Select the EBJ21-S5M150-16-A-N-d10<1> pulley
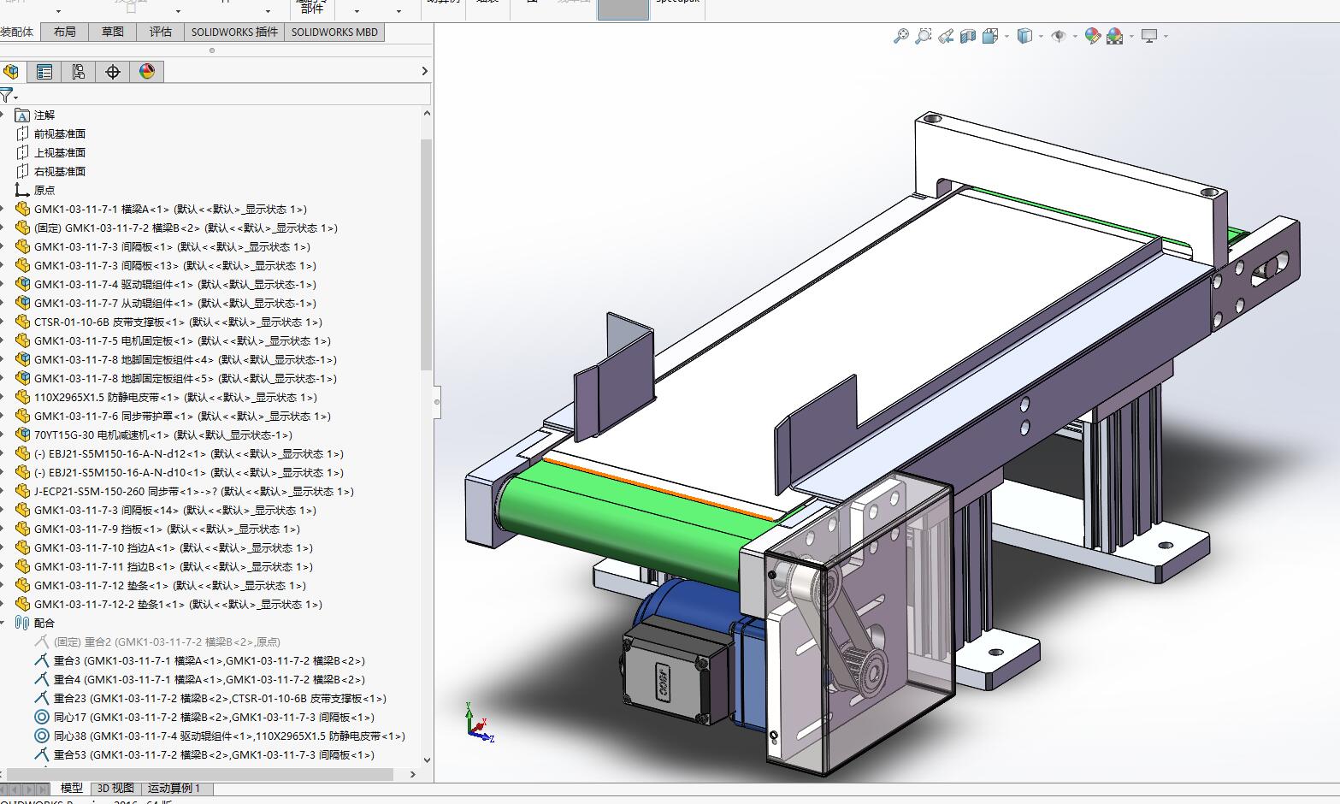 (189, 472)
